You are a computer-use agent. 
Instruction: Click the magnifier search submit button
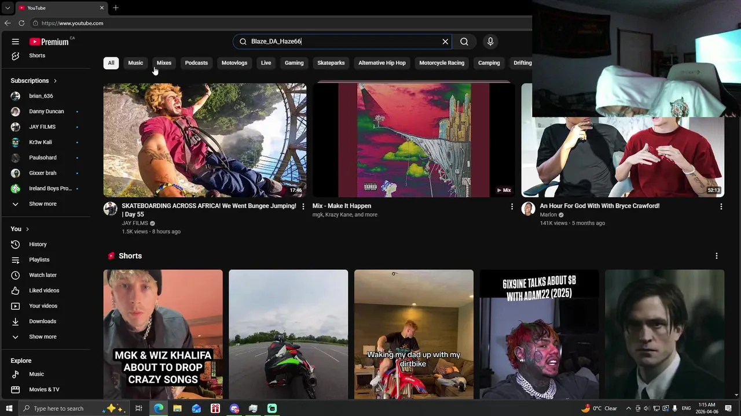pos(464,42)
